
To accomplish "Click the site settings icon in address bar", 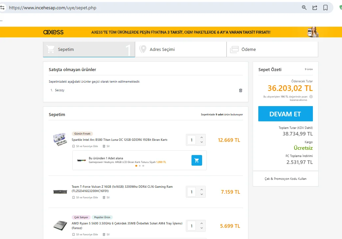I will pyautogui.click(x=2, y=8).
